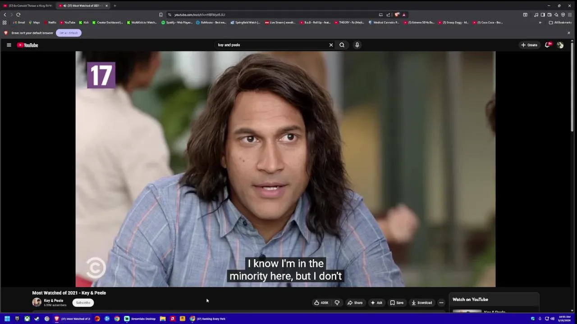Open Key & Peele channel name link
The width and height of the screenshot is (577, 324).
pyautogui.click(x=53, y=301)
